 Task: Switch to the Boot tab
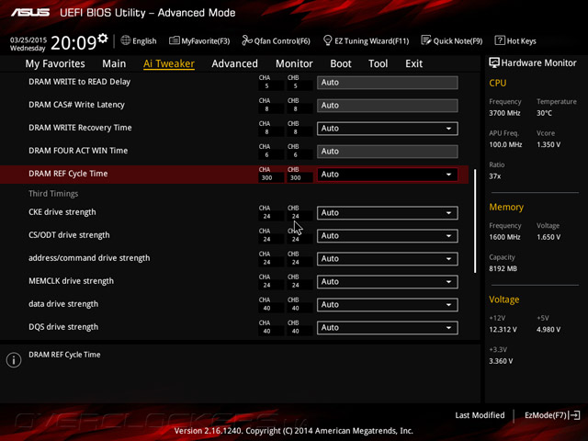pyautogui.click(x=341, y=63)
